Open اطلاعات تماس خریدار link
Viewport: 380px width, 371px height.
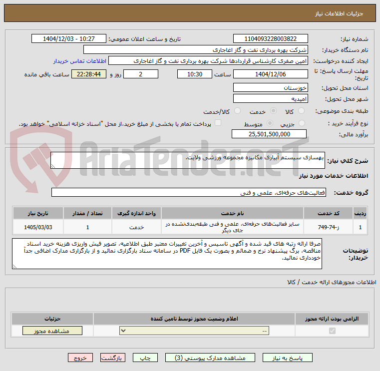click(x=80, y=61)
